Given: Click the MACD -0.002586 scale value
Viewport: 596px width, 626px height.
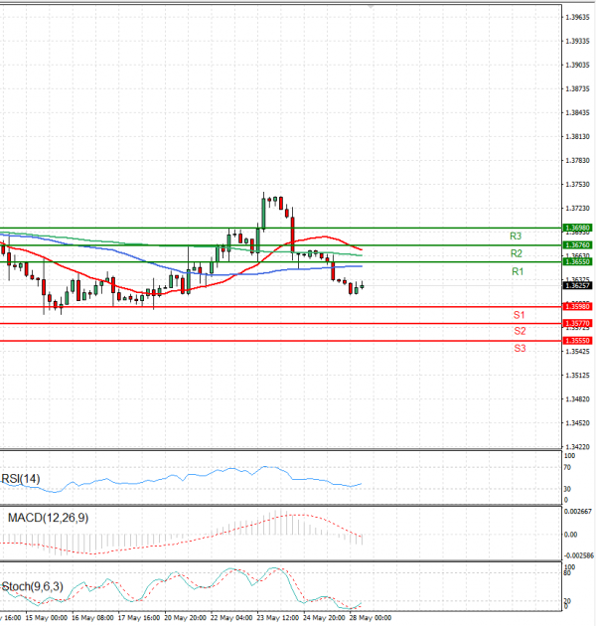Looking at the screenshot, I should coord(579,555).
